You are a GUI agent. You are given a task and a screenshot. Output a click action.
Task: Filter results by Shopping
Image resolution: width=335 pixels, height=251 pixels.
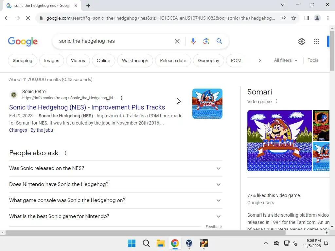pyautogui.click(x=23, y=60)
